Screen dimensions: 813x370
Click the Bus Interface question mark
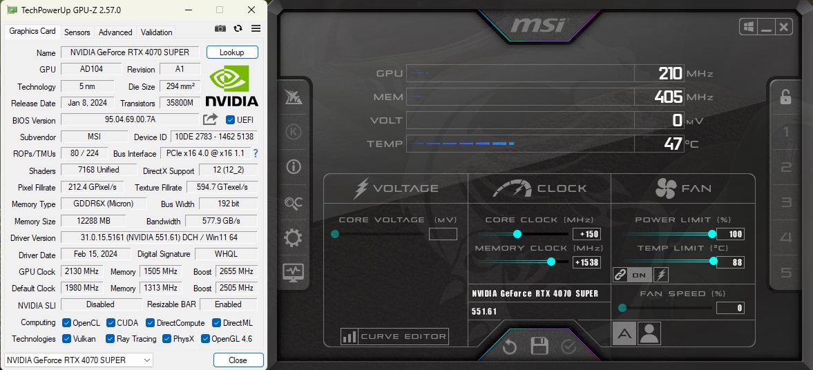click(255, 153)
